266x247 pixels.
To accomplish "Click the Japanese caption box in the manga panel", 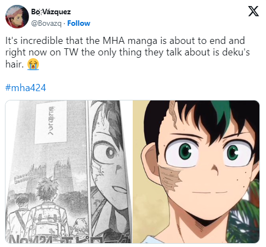I will coord(50,122).
